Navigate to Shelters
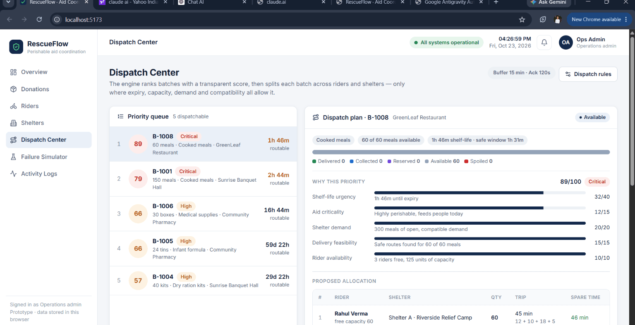Screen dimensions: 635x325 (49, 123)
